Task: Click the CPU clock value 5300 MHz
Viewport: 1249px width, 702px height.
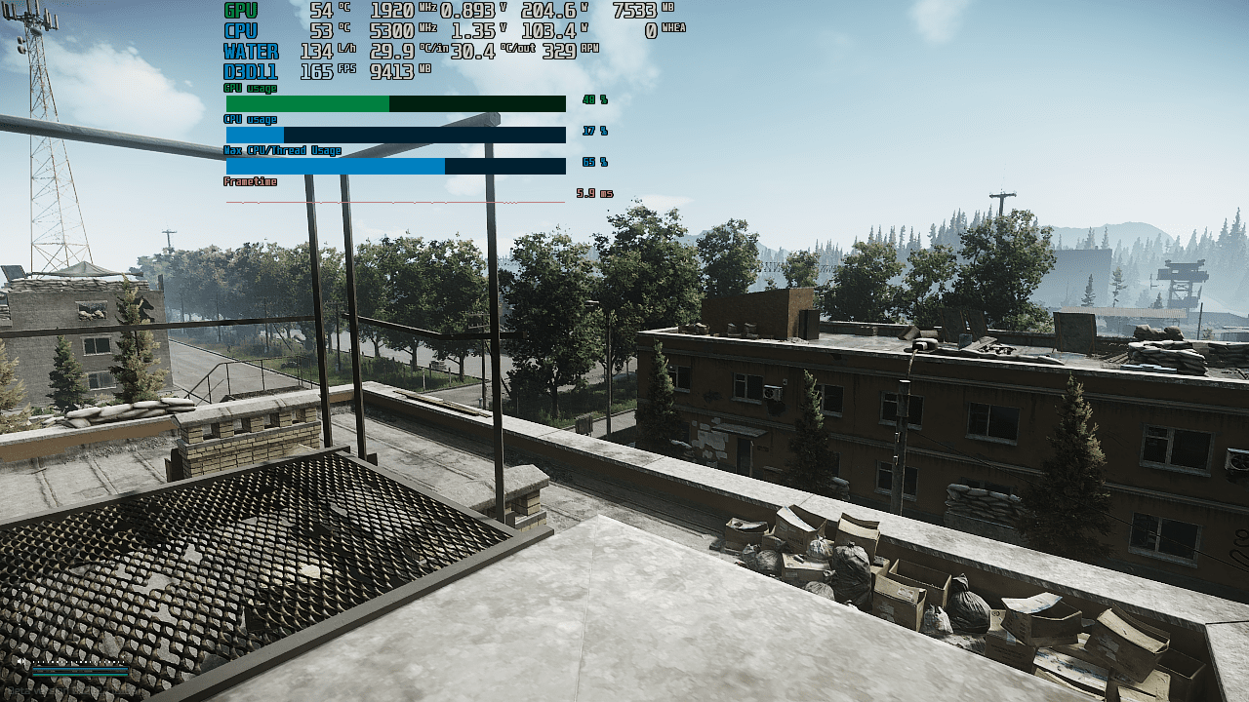Action: pyautogui.click(x=403, y=31)
